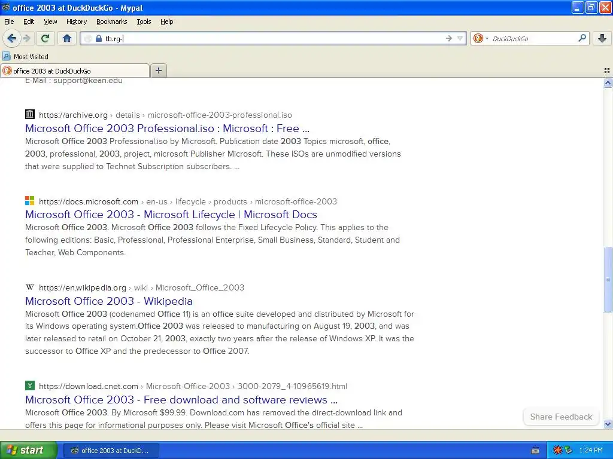This screenshot has width=613, height=459.
Task: Click the en.wikipedia.org result URL
Action: [141, 287]
